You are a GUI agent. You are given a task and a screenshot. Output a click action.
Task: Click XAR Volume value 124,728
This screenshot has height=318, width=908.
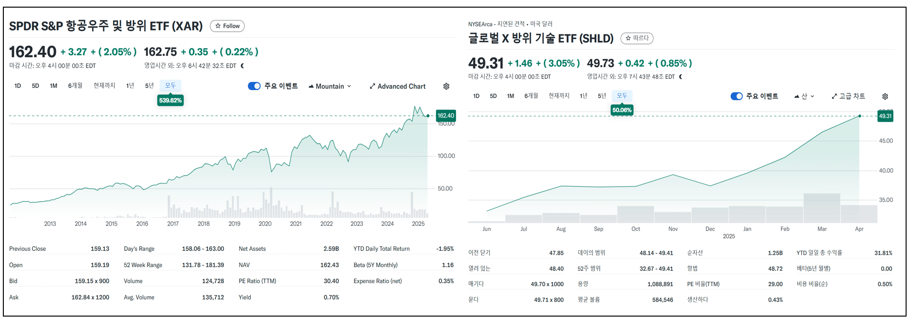(x=213, y=281)
